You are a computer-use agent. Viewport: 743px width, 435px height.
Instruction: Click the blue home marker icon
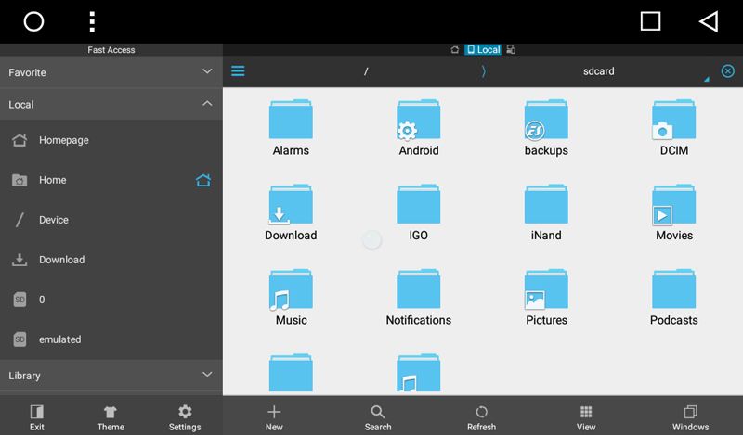pyautogui.click(x=203, y=180)
